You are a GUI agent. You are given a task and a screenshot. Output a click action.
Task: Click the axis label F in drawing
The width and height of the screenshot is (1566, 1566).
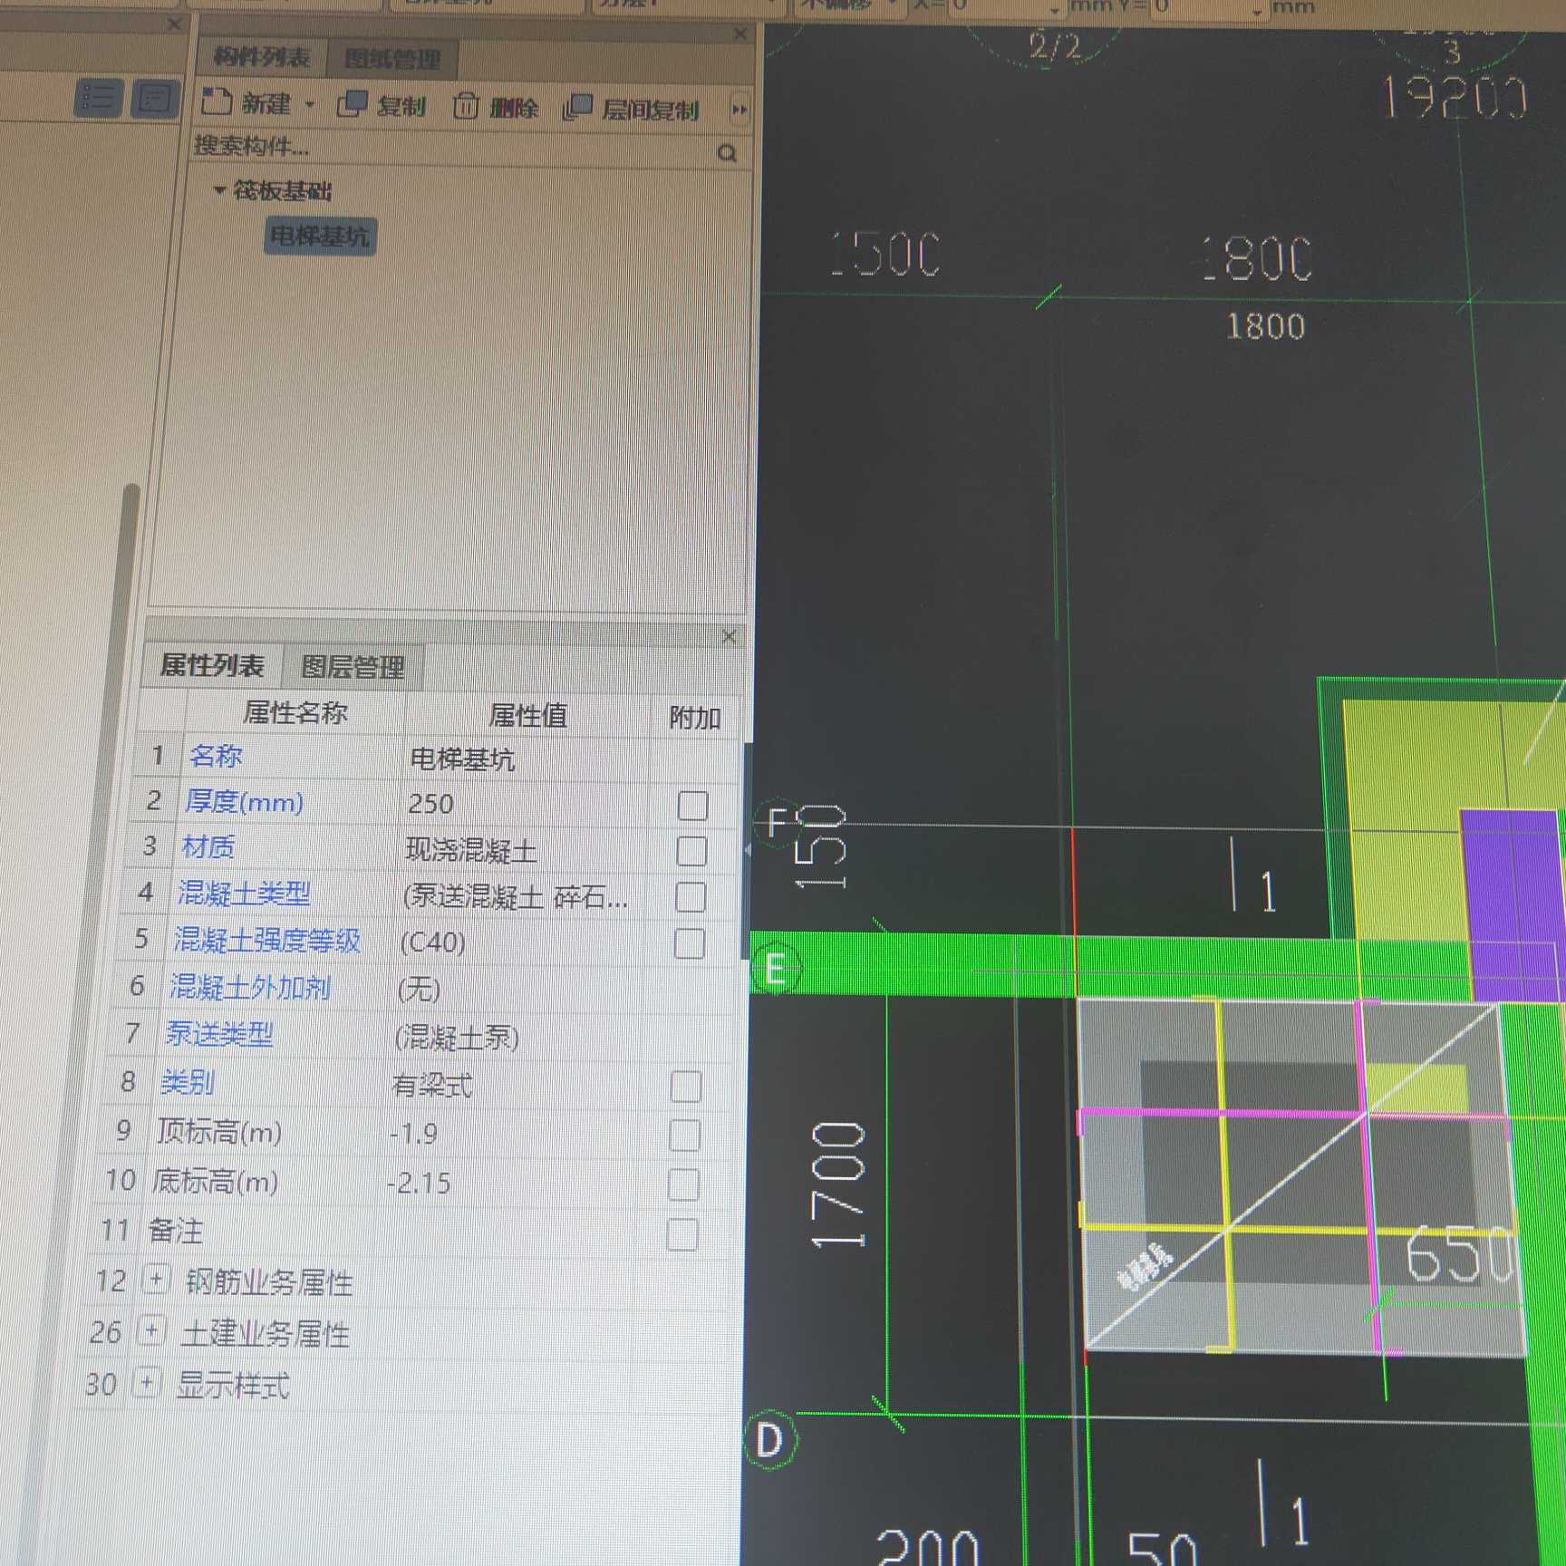(778, 824)
